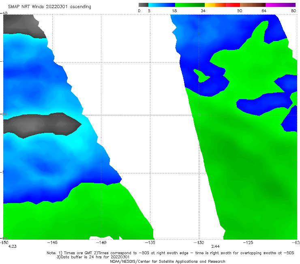Click the longitude label '-130'
The image size is (300, 264).
click(x=199, y=242)
